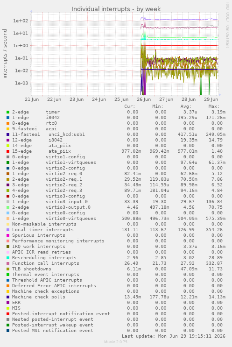Click the 26 Jun date axis label
This screenshot has height=347, width=232.
click(144, 99)
